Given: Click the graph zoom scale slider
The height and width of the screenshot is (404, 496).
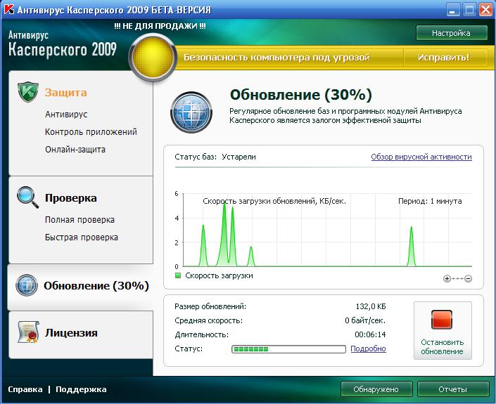Looking at the screenshot, I should (458, 279).
